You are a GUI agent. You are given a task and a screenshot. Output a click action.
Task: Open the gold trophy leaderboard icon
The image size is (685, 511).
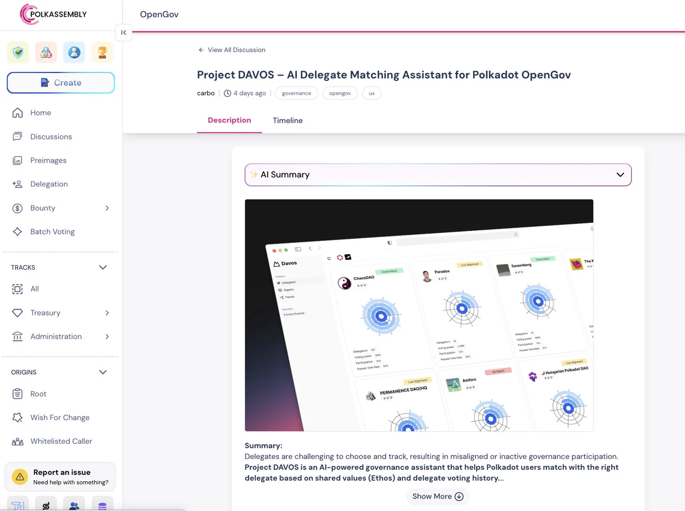coord(102,52)
